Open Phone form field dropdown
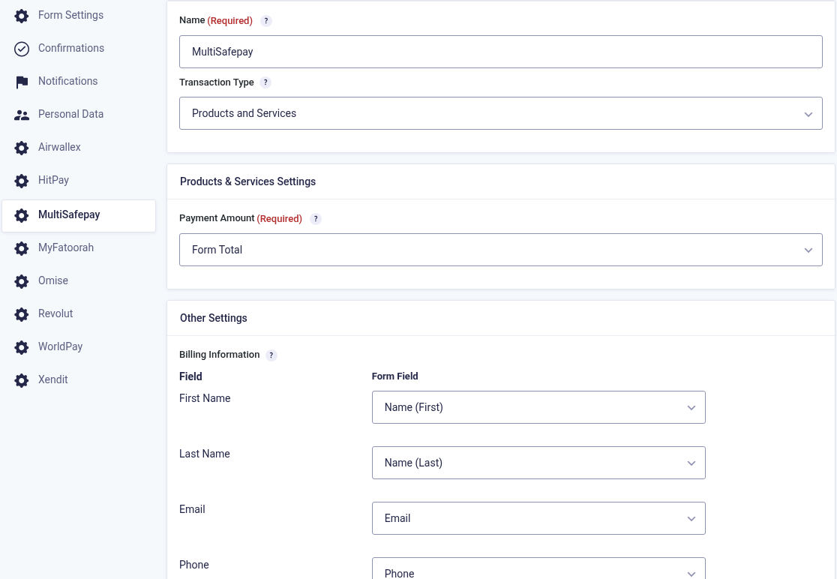Screen dimensions: 837x579 (x=538, y=568)
